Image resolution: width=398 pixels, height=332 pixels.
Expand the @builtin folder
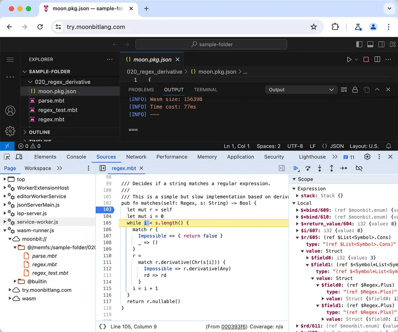pyautogui.click(x=16, y=282)
